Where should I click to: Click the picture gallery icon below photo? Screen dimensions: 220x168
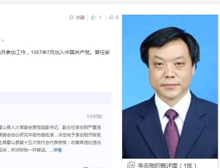(x=131, y=165)
